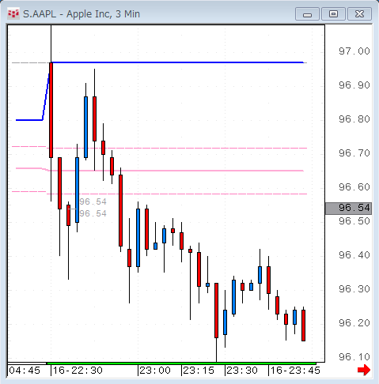Select the blue horizontal high line
Image resolution: width=379 pixels, height=384 pixels.
click(x=178, y=62)
